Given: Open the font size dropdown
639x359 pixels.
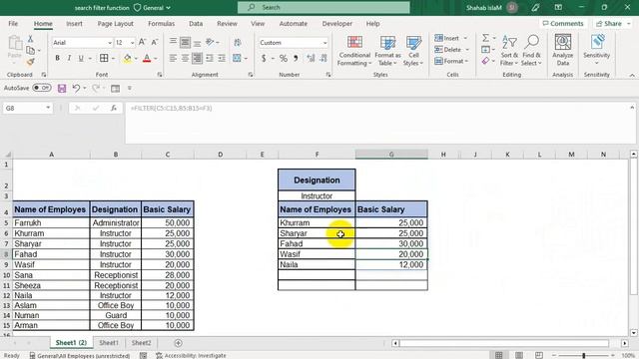Looking at the screenshot, I should 132,43.
